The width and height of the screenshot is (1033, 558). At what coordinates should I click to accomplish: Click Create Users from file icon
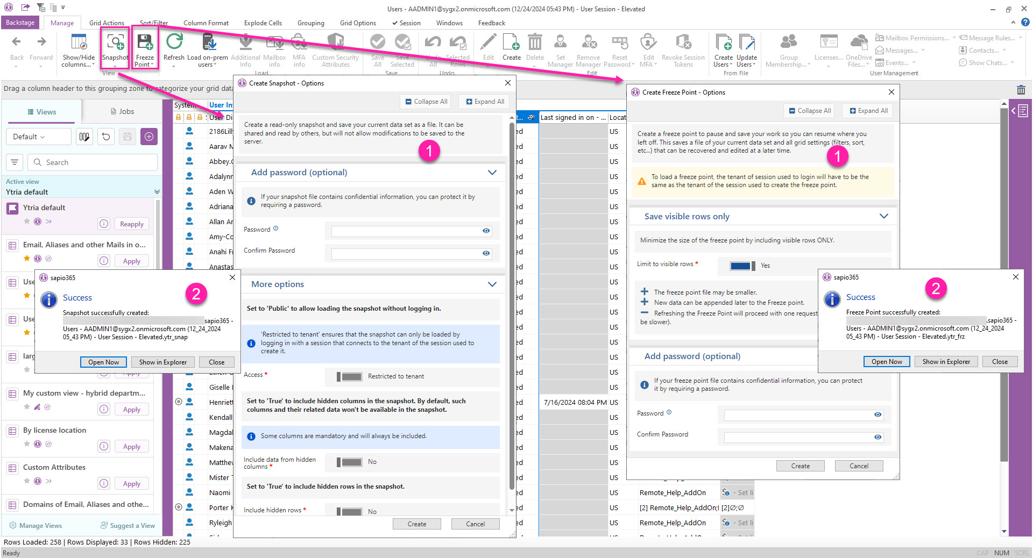(x=723, y=43)
